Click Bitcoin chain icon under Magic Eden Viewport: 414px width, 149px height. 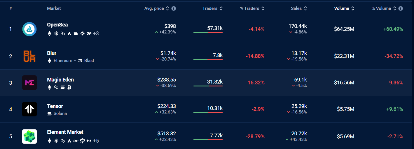pos(69,87)
